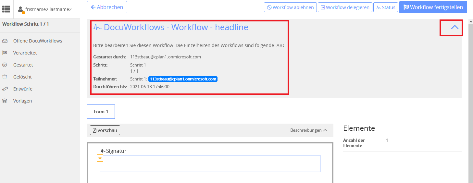Click the 'Bitte bearbeiten Sie diesen Workflow' description

[189, 45]
